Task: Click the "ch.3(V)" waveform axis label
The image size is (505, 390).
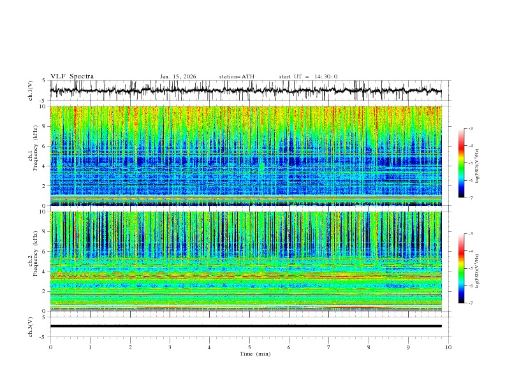Action: pyautogui.click(x=31, y=327)
